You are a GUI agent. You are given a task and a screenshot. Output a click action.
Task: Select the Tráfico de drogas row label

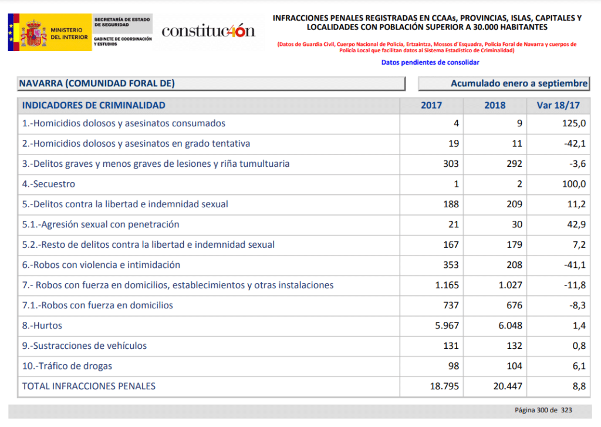67,366
